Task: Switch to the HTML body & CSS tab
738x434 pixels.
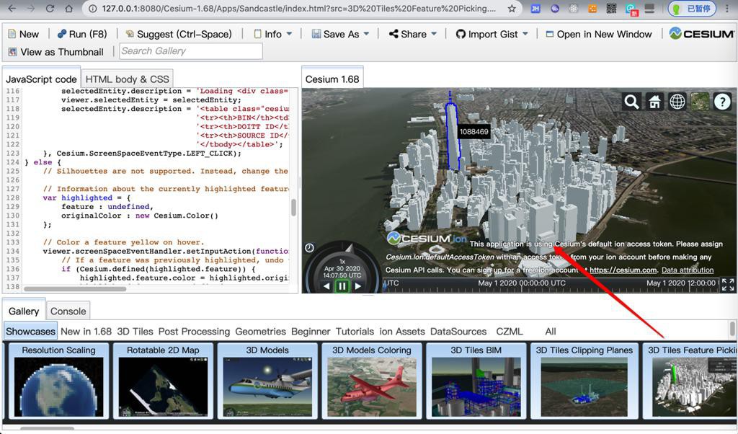Action: pyautogui.click(x=127, y=79)
